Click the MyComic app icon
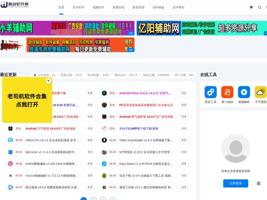267x200 pixels. coord(10,152)
